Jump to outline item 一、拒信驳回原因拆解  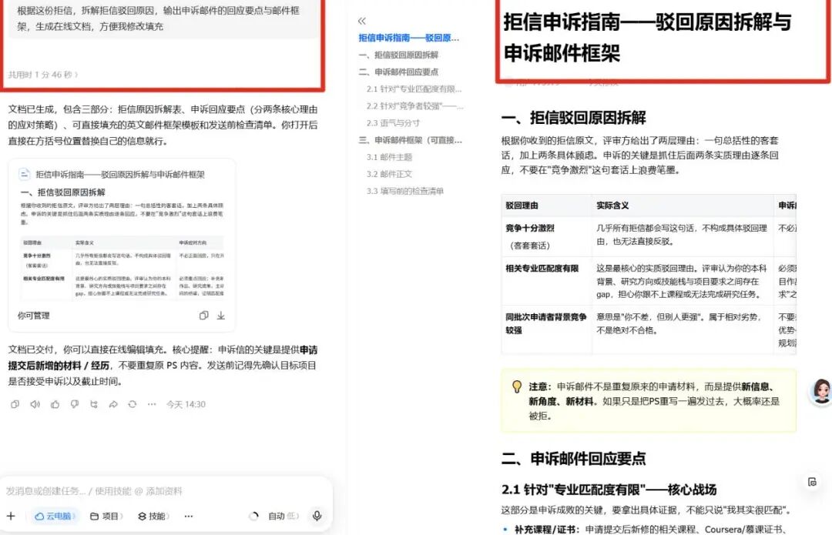(398, 55)
